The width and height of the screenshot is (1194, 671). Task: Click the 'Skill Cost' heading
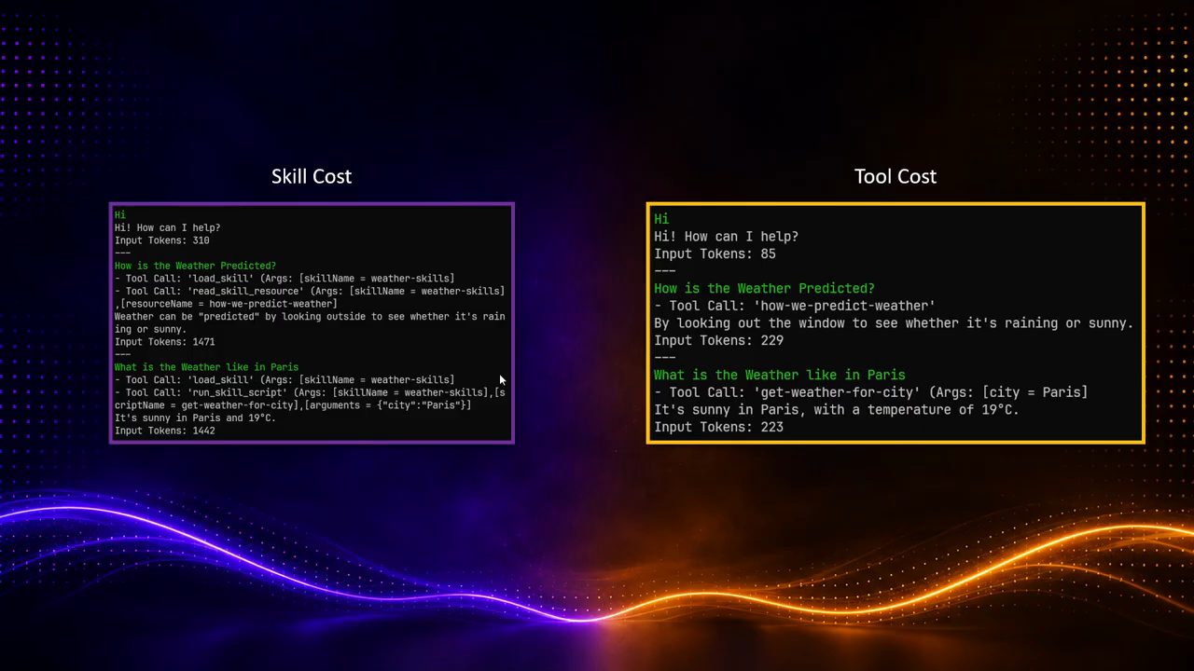click(x=312, y=176)
